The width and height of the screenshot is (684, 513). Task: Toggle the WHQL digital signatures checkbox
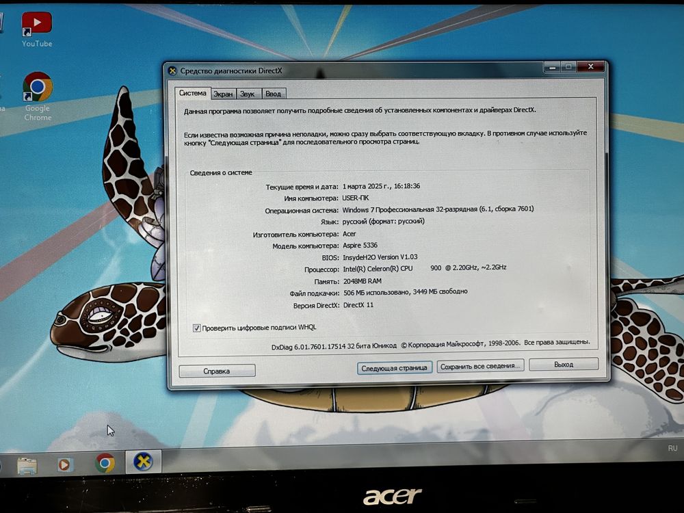[x=197, y=328]
